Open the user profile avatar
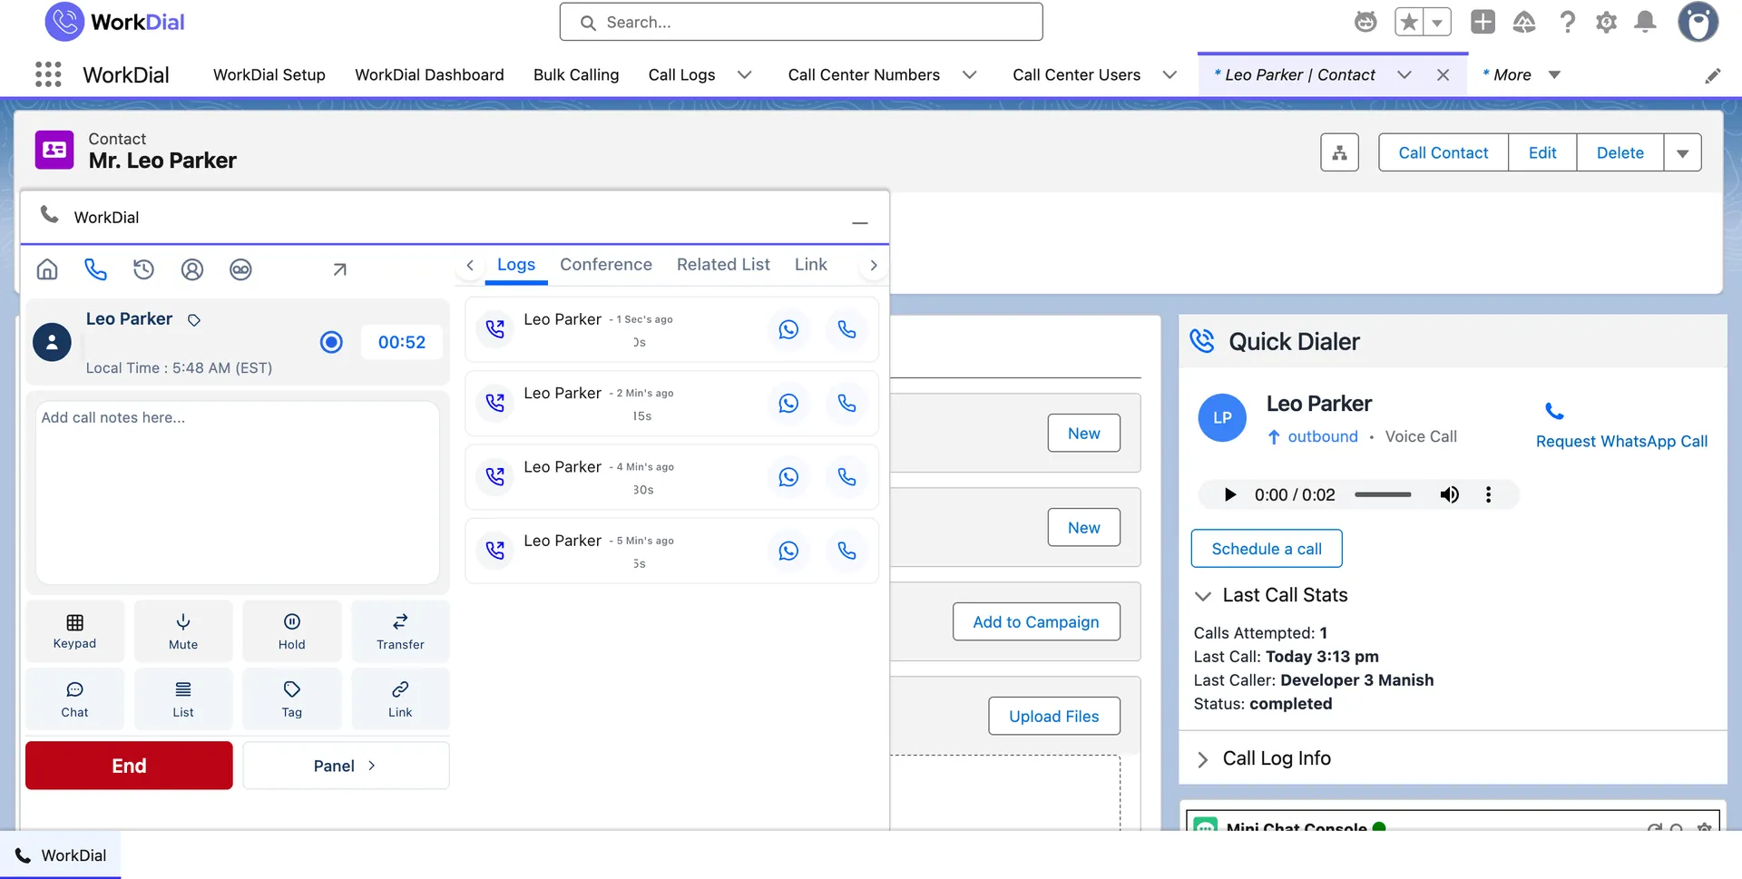This screenshot has width=1742, height=879. (x=1698, y=22)
